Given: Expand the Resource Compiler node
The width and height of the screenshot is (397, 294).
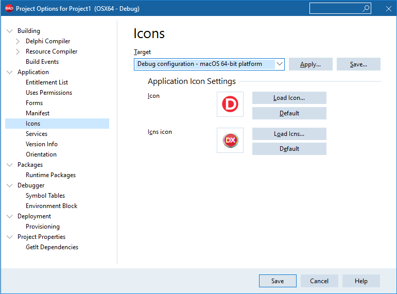Looking at the screenshot, I should 18,51.
